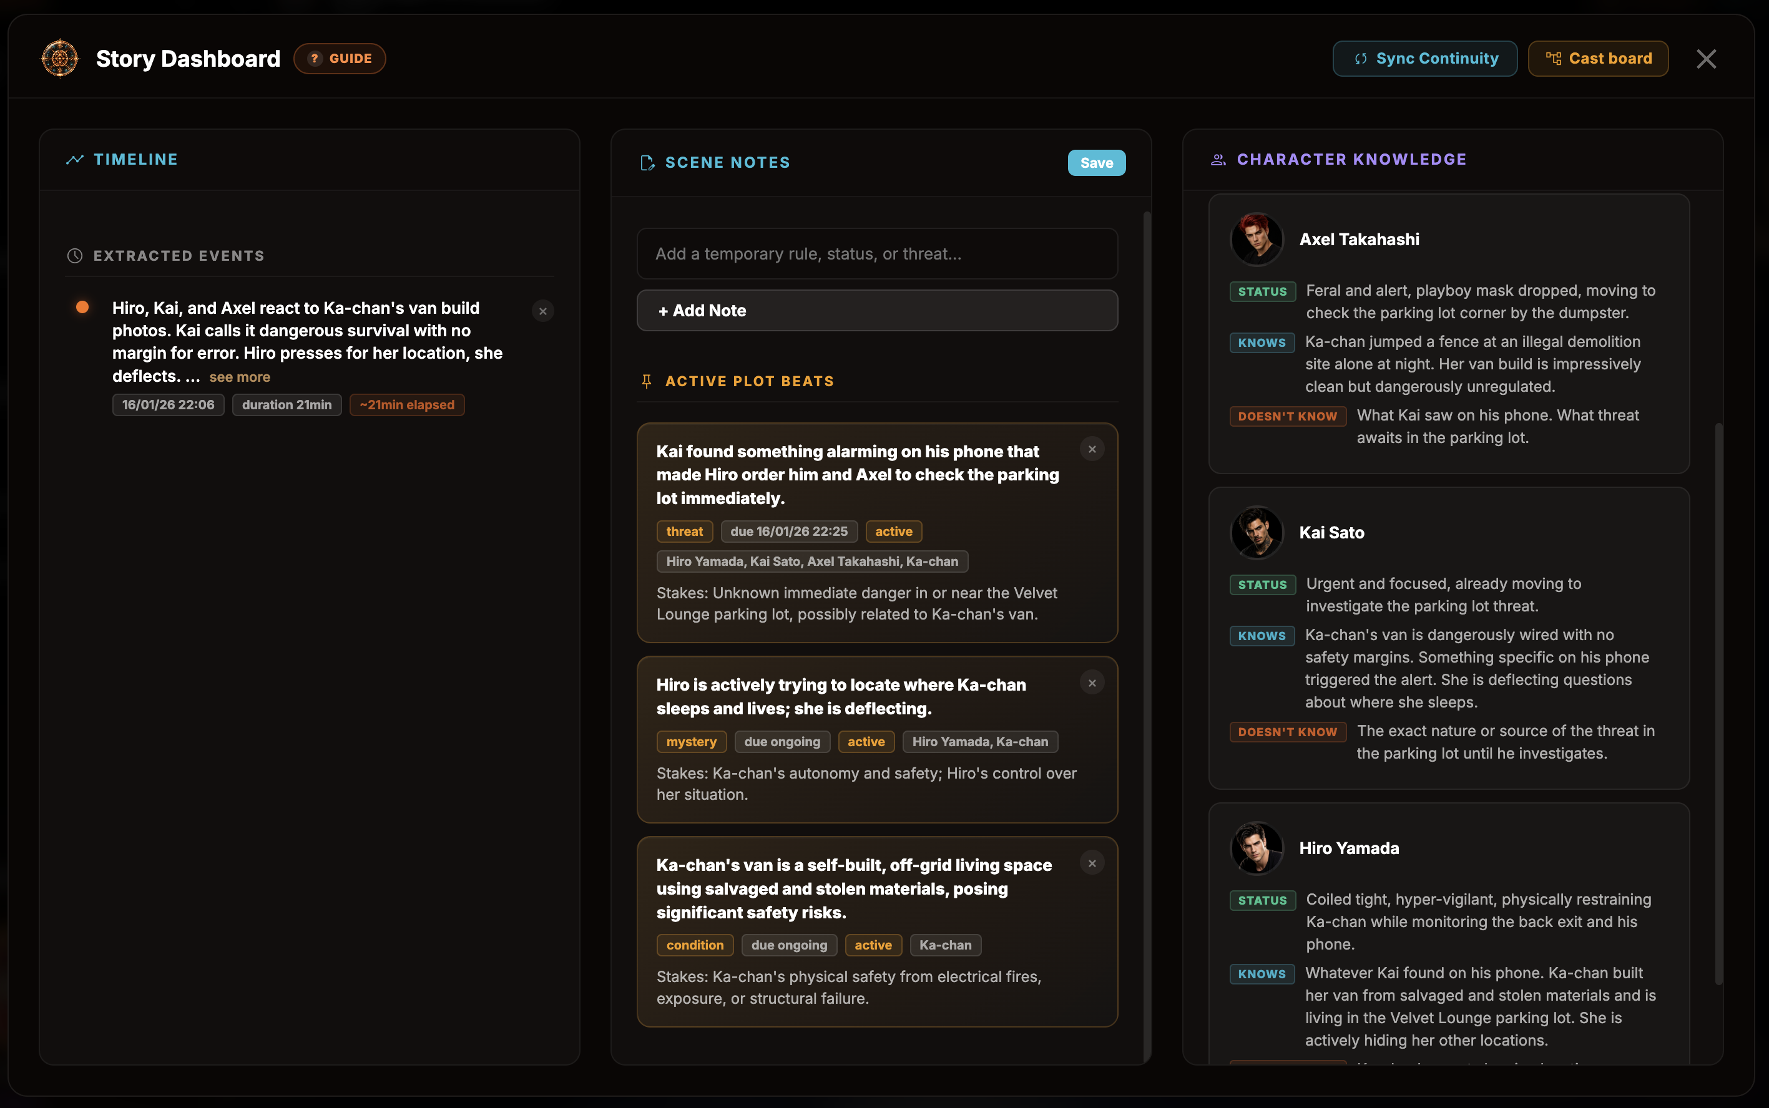This screenshot has width=1769, height=1108.
Task: Remove the Hiro locating Ka-chan plot beat
Action: pos(1092,683)
